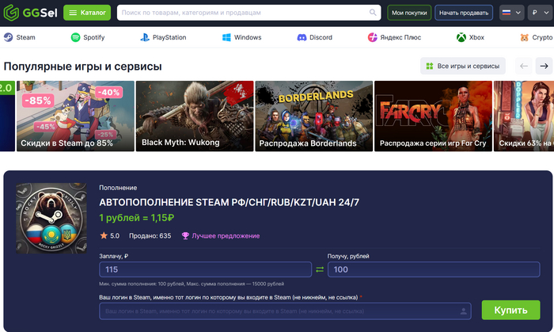
Task: Open the Распродажа Borderlands banner
Action: 313,116
